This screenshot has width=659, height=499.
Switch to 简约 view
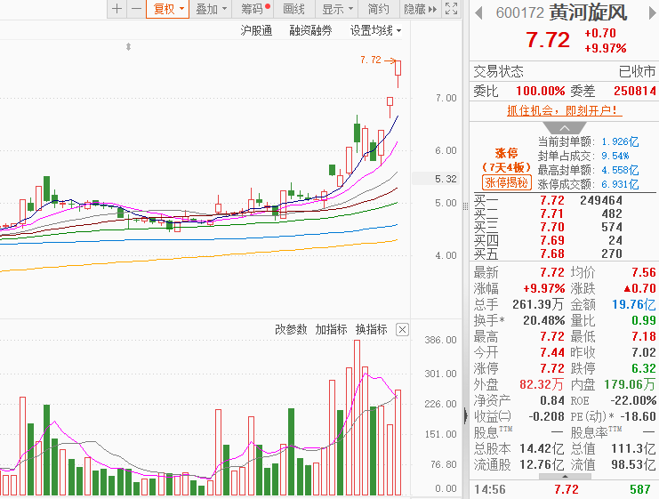[x=378, y=9]
